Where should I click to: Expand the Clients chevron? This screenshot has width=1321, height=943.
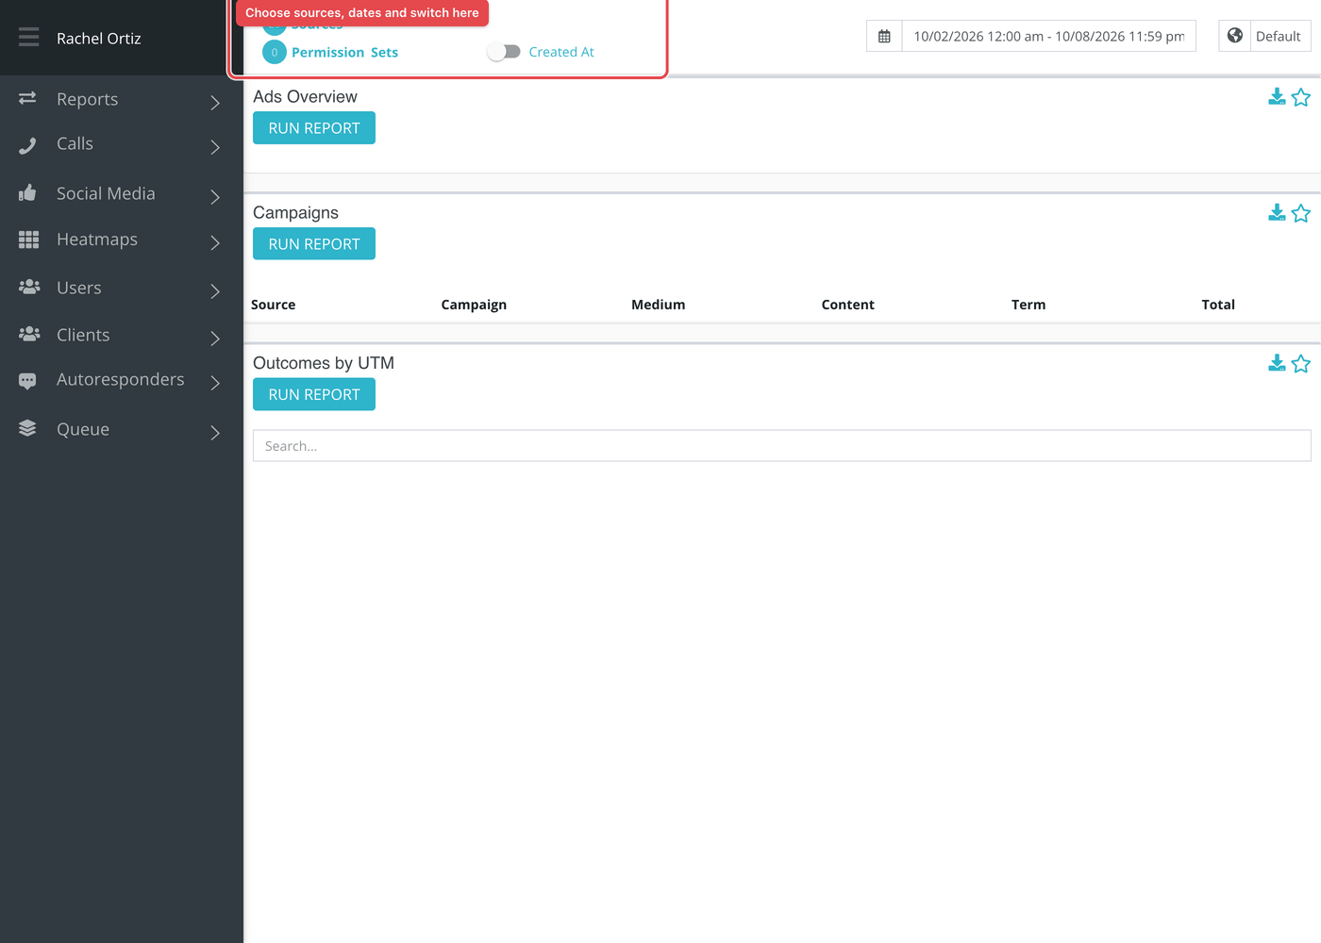[215, 338]
